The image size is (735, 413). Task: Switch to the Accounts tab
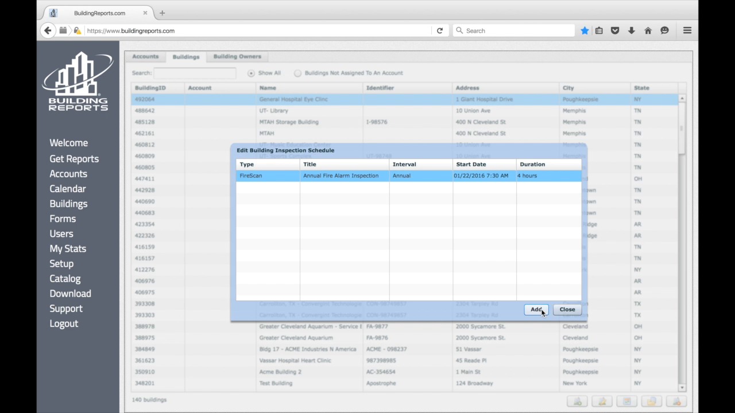145,57
